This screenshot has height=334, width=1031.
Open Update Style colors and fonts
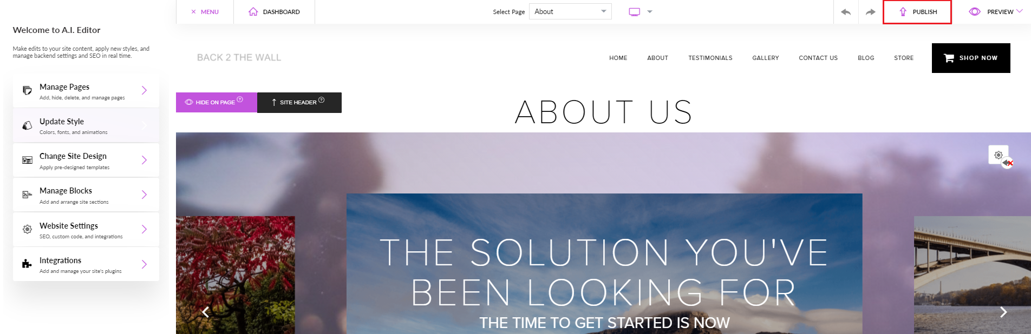click(86, 125)
